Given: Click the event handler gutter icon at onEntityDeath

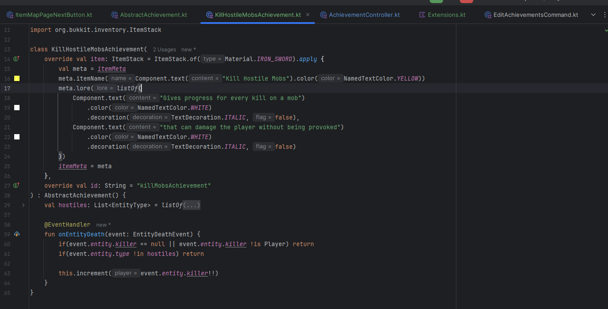Looking at the screenshot, I should coord(17,234).
